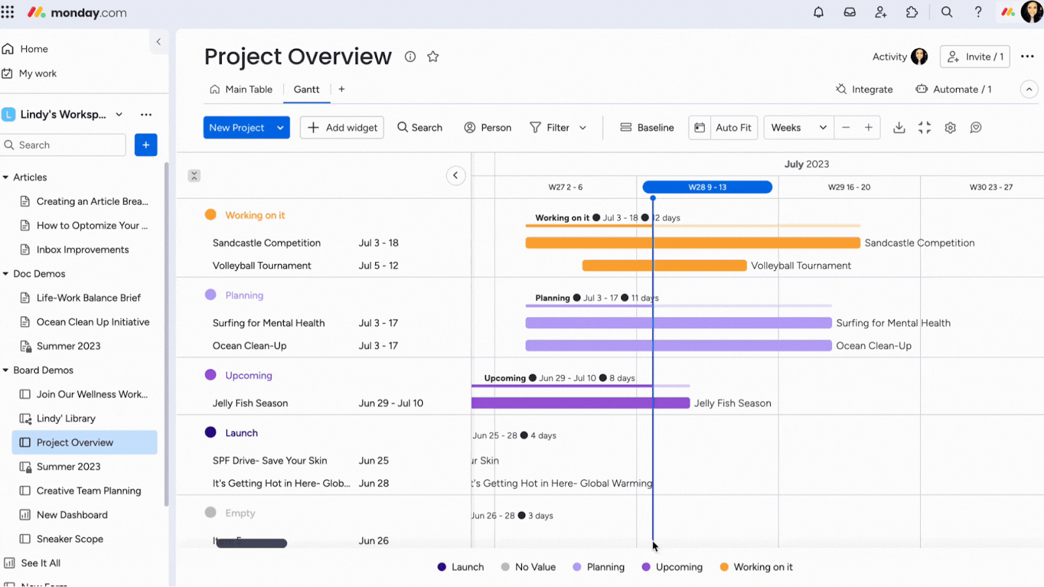Click the workspace search input field
The image size is (1044, 587).
63,145
